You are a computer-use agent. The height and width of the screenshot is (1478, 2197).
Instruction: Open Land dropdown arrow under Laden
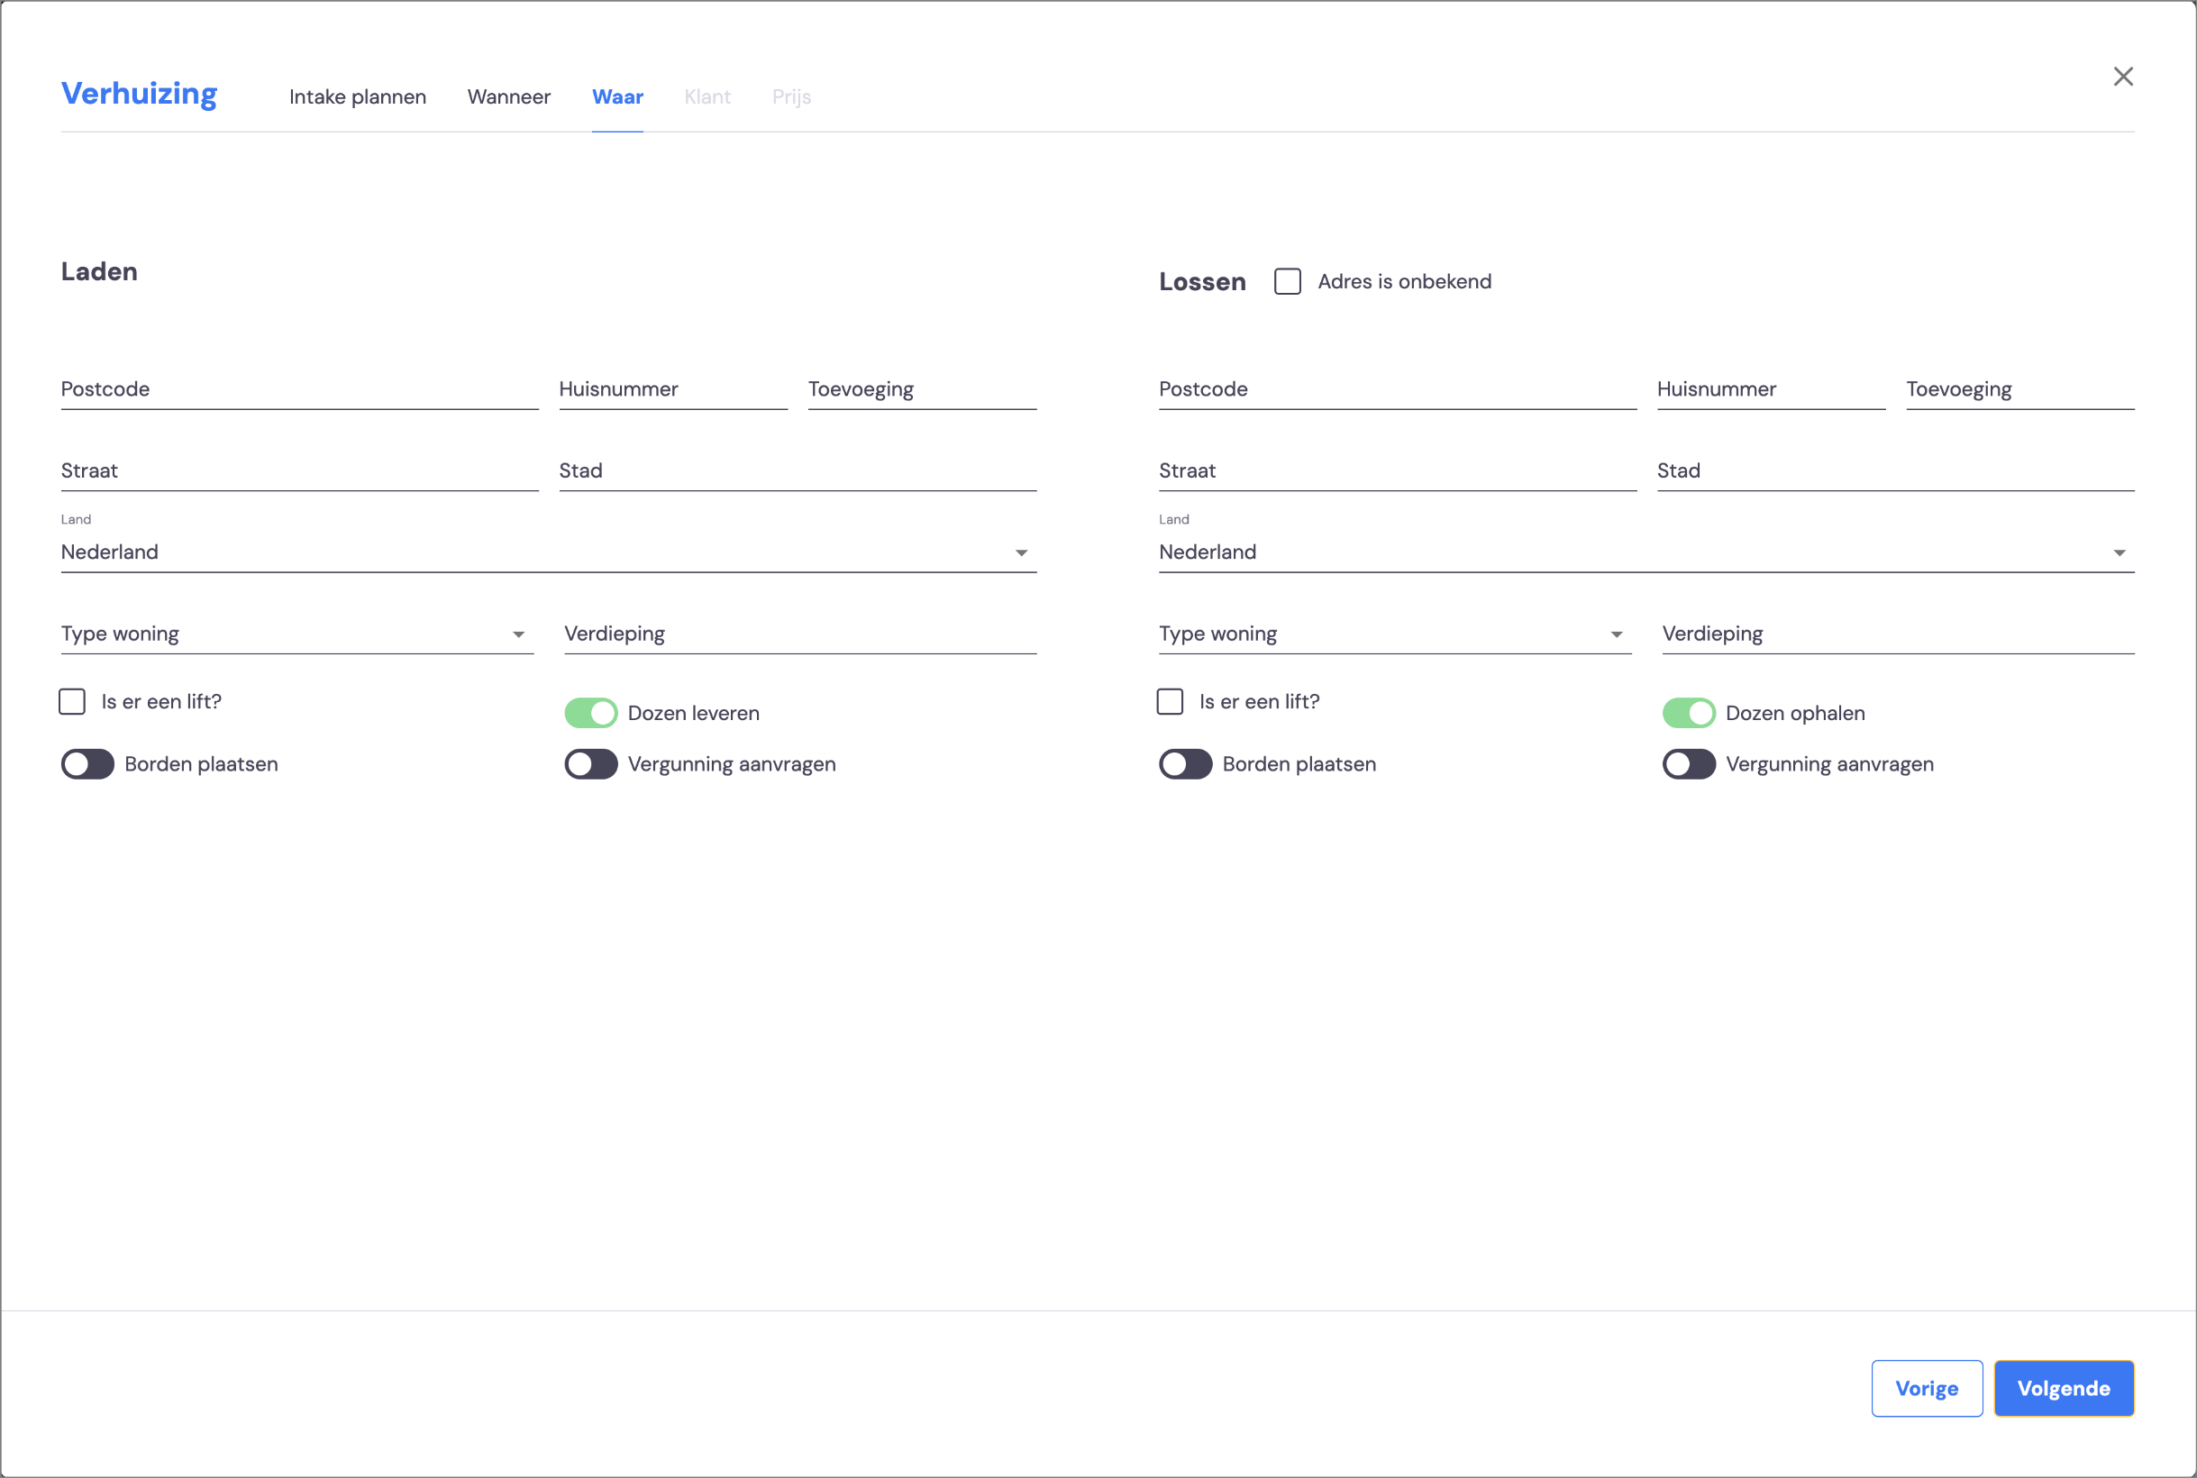click(1021, 553)
